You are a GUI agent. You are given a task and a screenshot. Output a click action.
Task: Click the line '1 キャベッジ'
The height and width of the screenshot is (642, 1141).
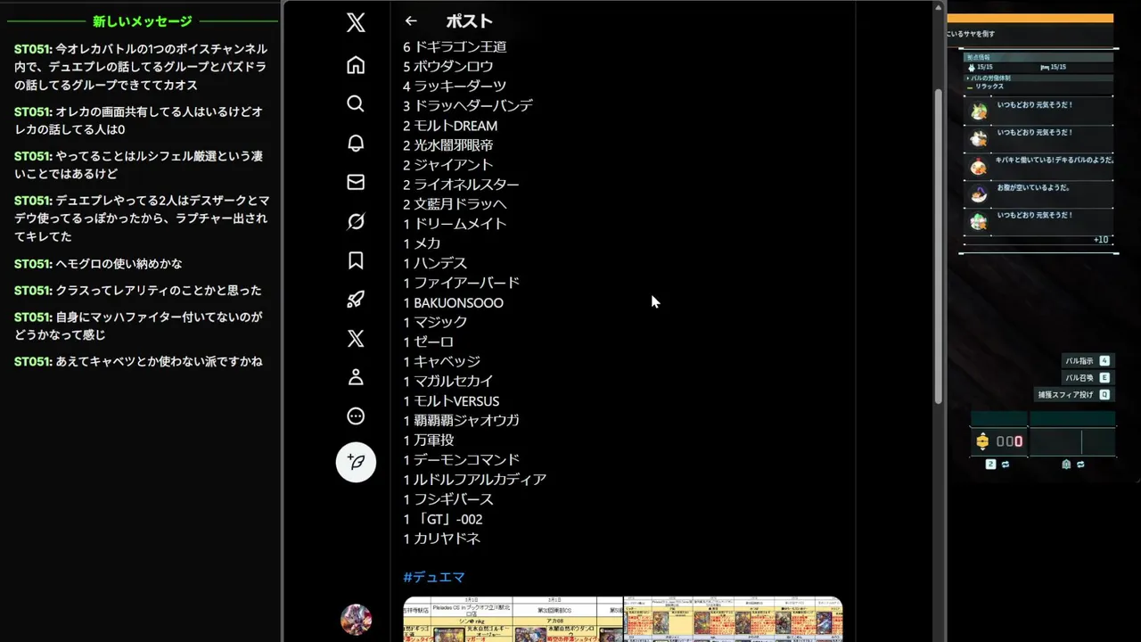[x=441, y=361]
